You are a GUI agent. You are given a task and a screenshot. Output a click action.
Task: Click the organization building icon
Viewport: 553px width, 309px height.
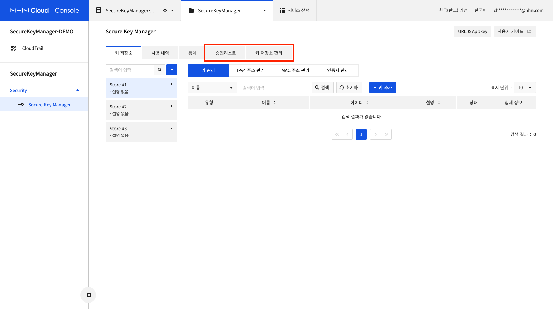click(x=99, y=10)
